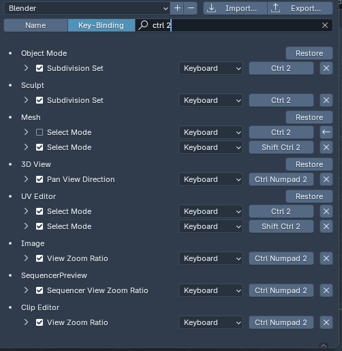Restore Object Mode keymap defaults
342x351 pixels.
click(309, 53)
